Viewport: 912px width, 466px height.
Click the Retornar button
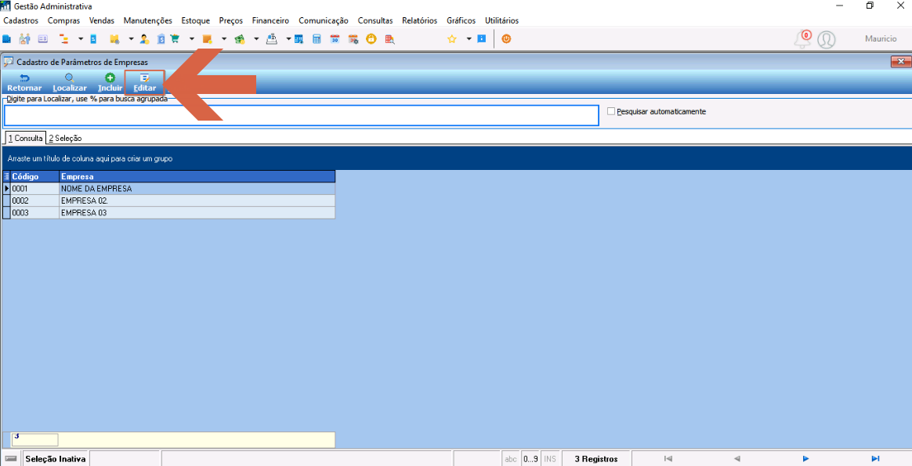point(24,82)
